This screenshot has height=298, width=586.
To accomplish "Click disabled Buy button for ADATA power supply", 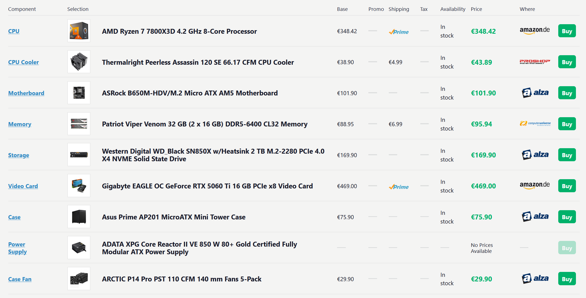I will [567, 248].
